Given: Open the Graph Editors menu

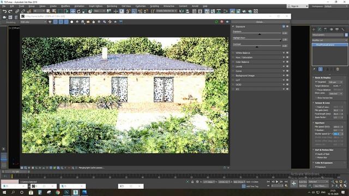Looking at the screenshot, I should click(x=96, y=6).
